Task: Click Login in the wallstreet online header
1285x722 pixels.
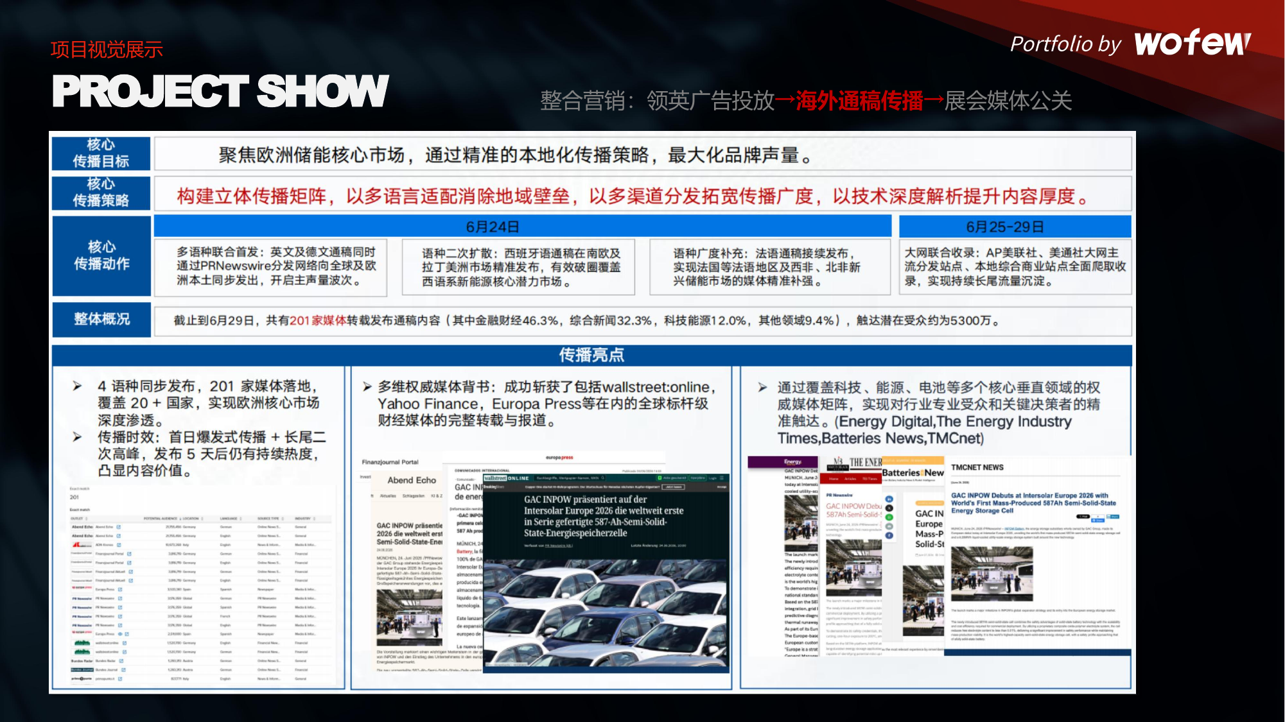Action: pyautogui.click(x=713, y=478)
